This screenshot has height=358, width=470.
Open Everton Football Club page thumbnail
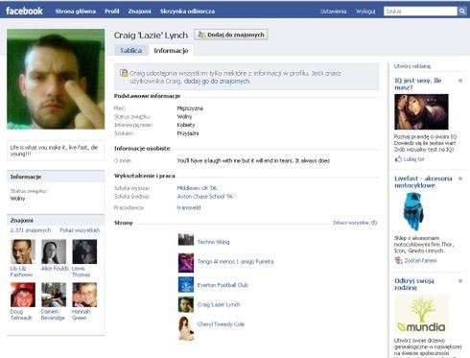pyautogui.click(x=186, y=285)
